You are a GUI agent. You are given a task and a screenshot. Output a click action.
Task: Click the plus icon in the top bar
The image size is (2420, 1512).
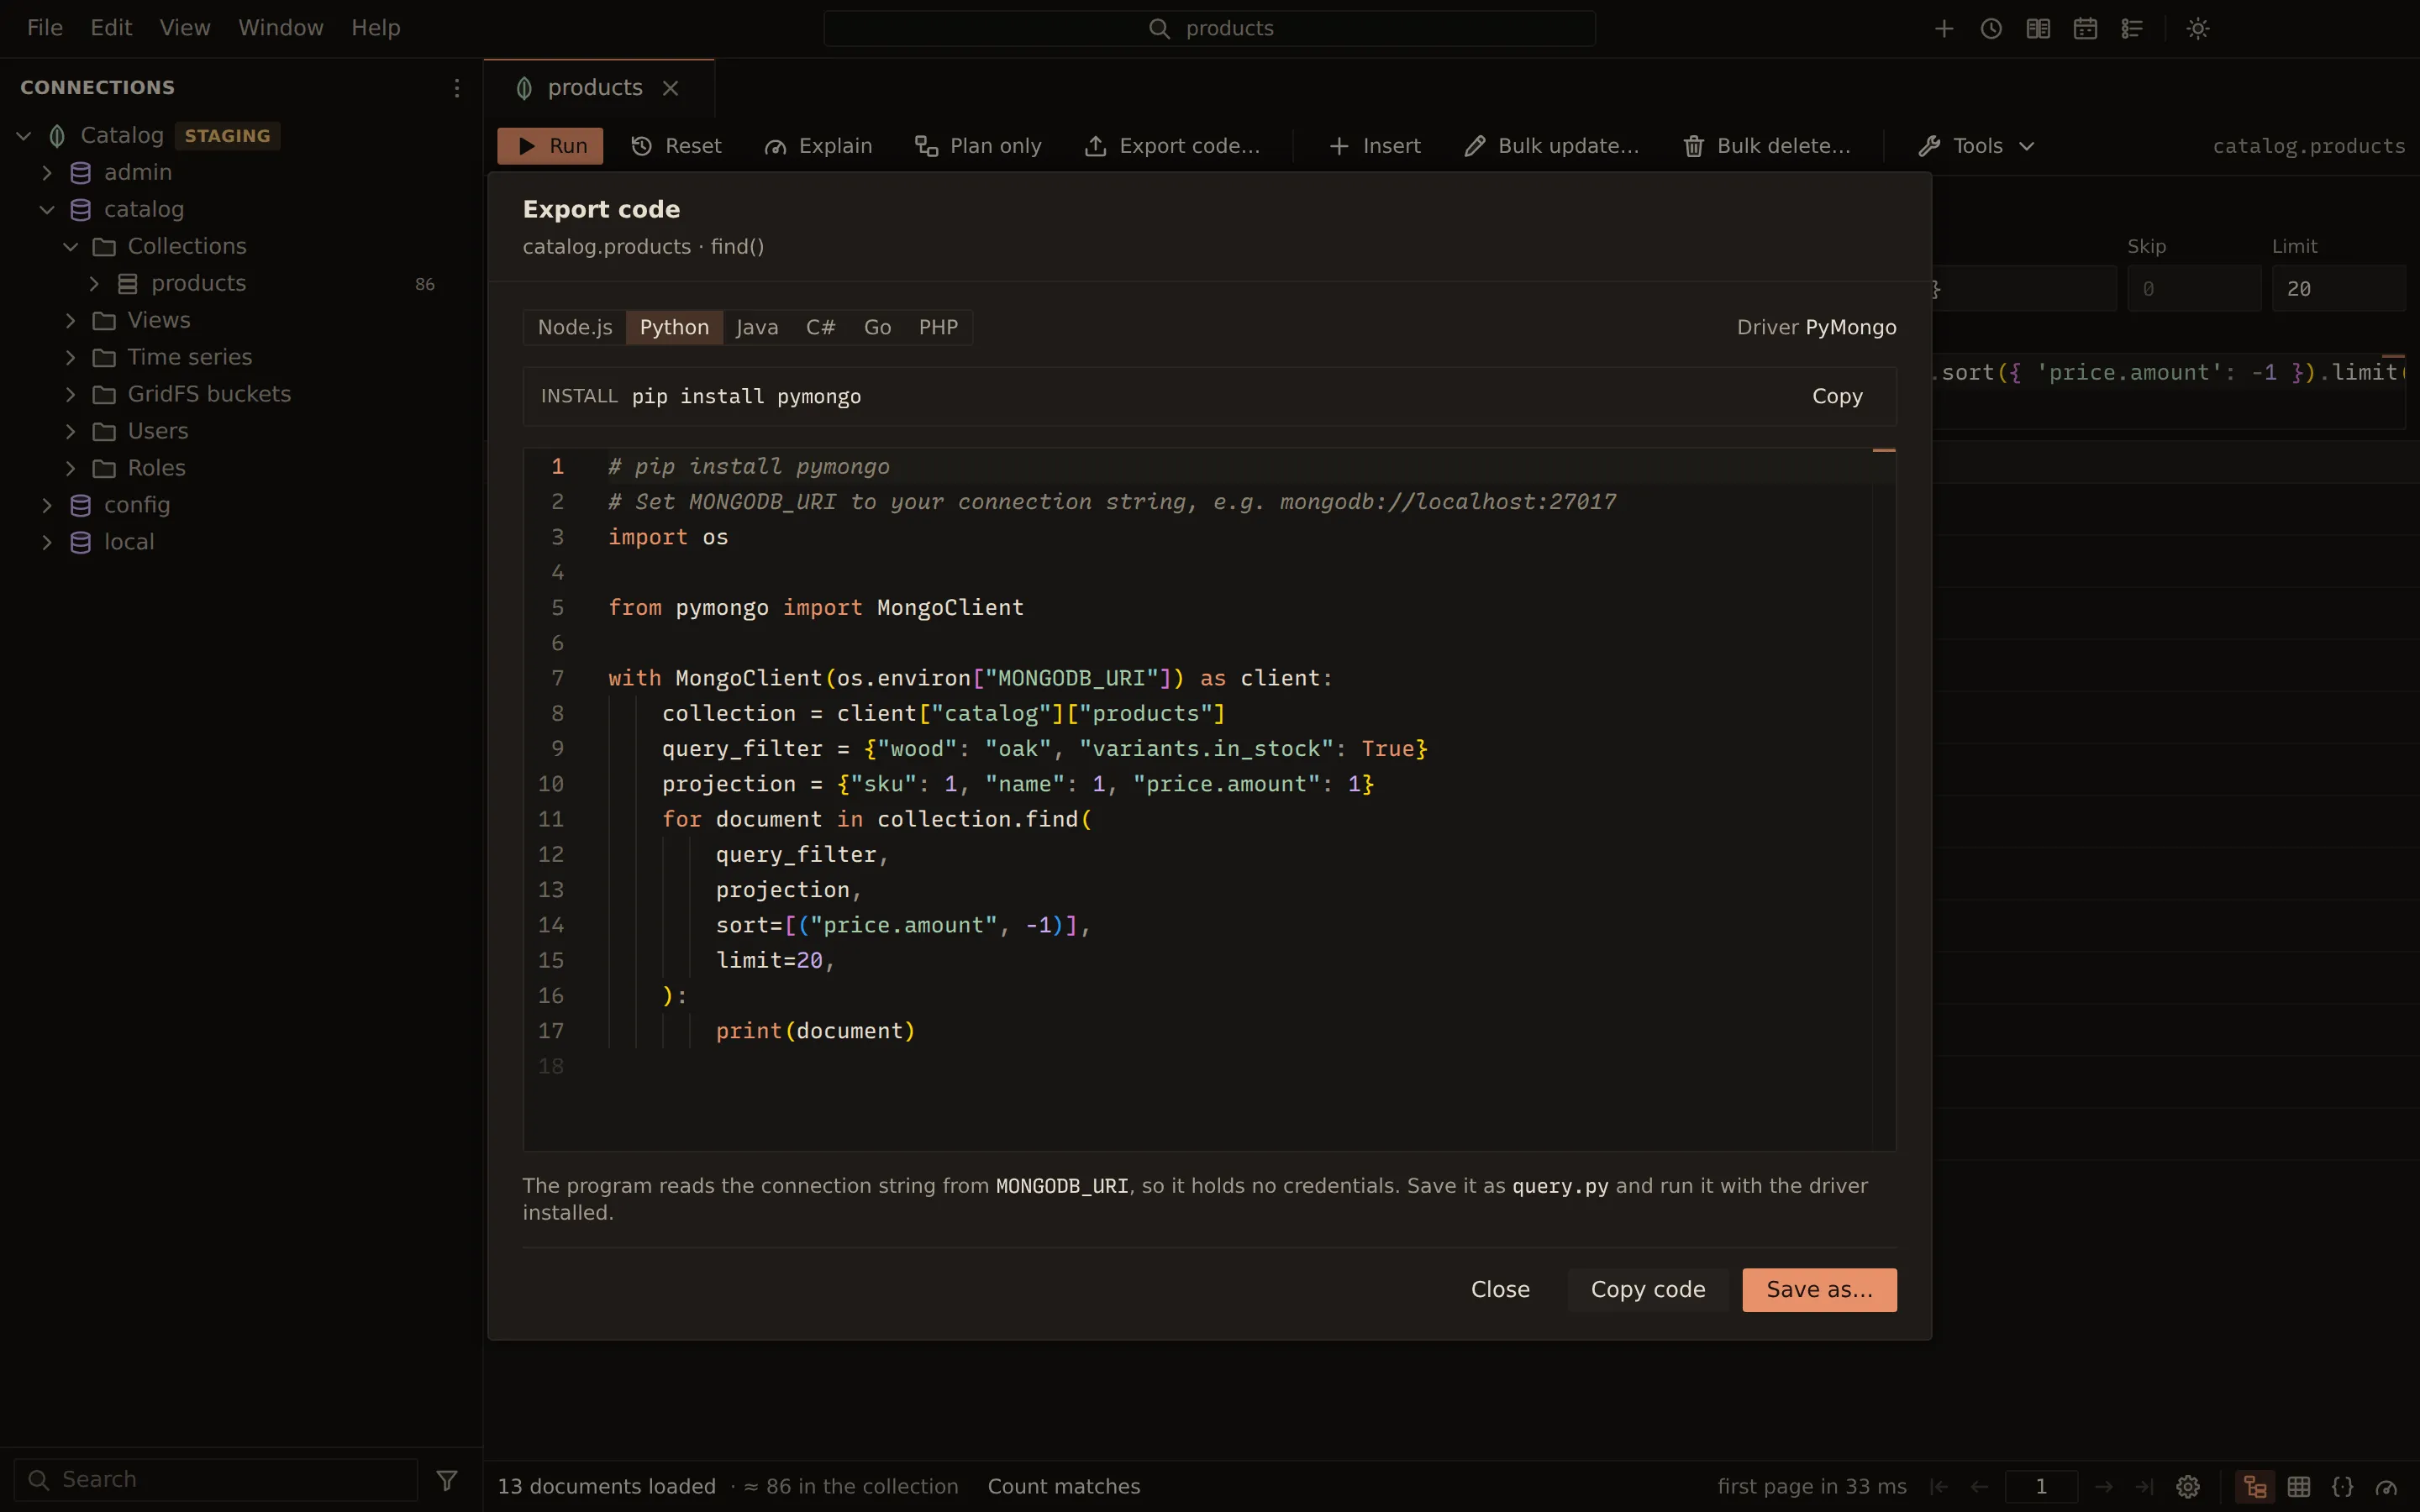click(x=1943, y=29)
